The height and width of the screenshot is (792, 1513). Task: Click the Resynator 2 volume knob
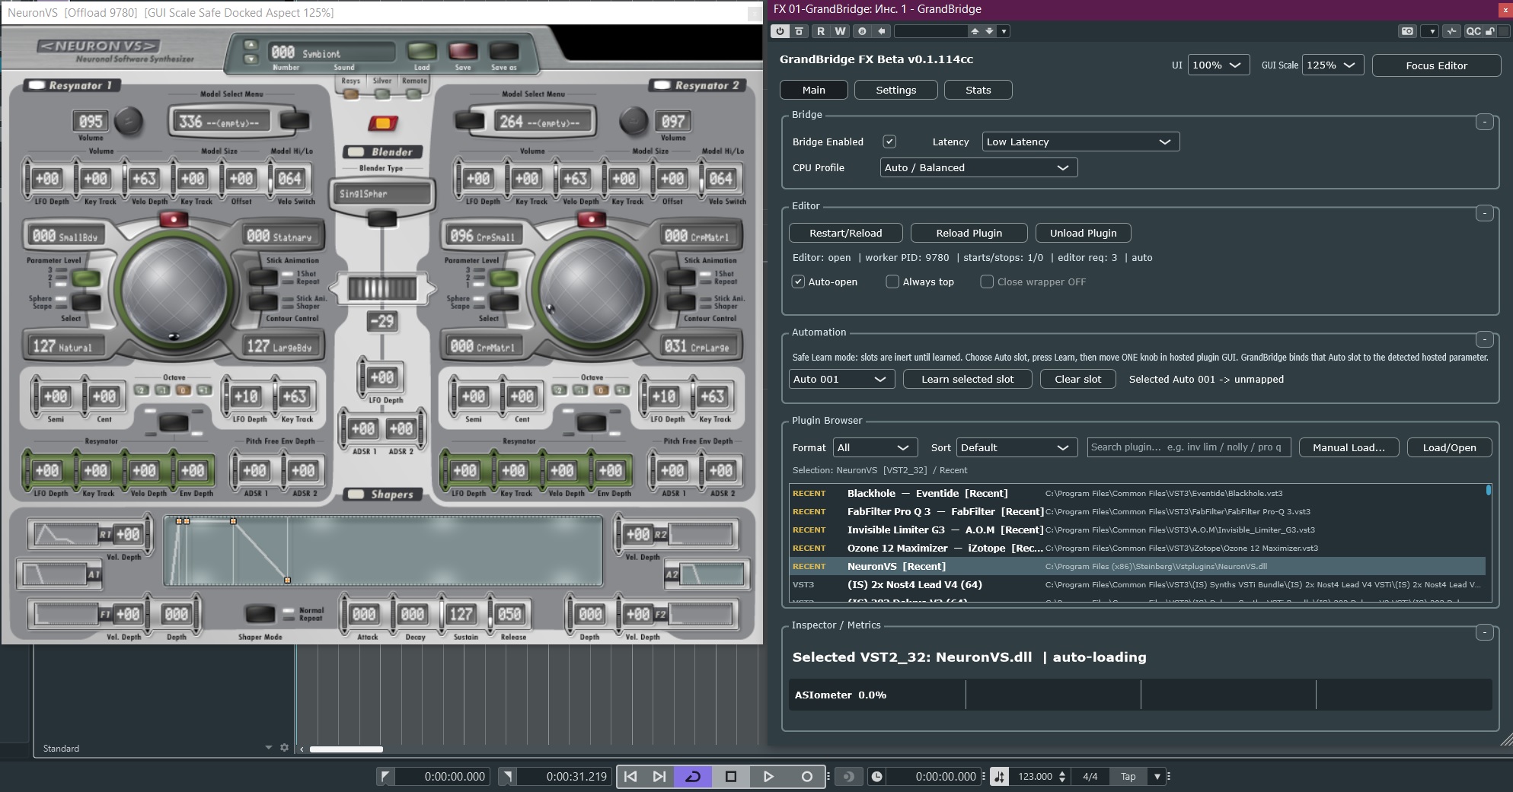pos(634,120)
